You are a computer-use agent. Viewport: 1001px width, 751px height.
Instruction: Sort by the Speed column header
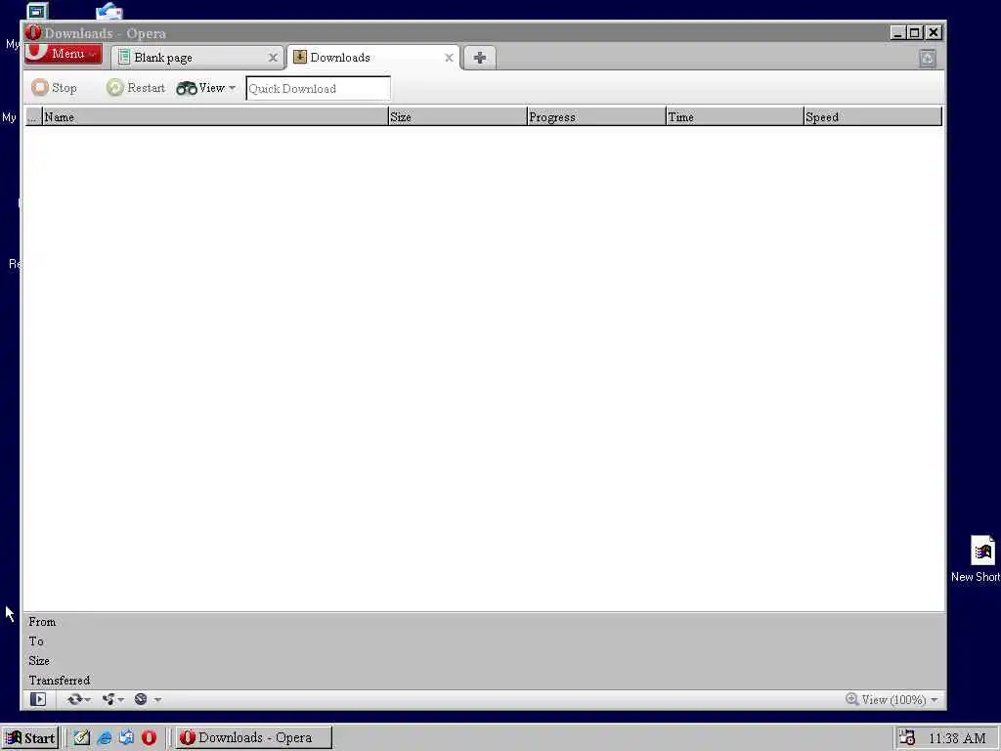tap(873, 117)
